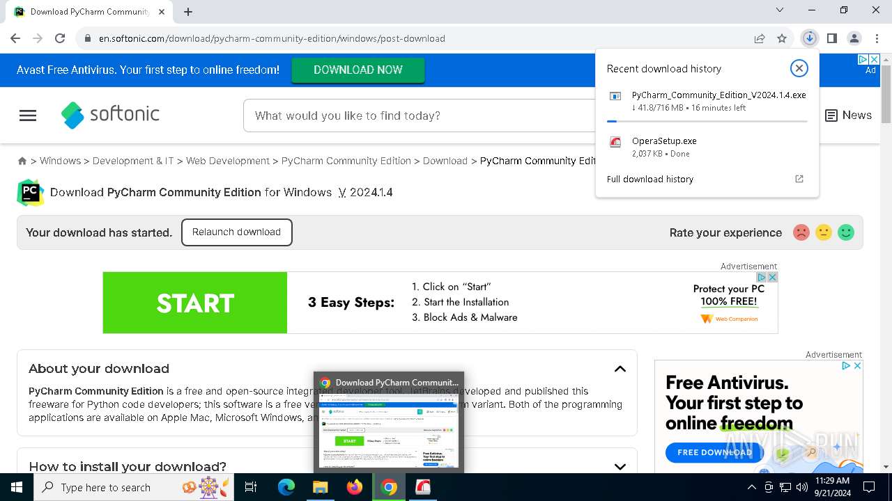Click the Softonic logo
Image resolution: width=892 pixels, height=501 pixels.
coord(110,115)
